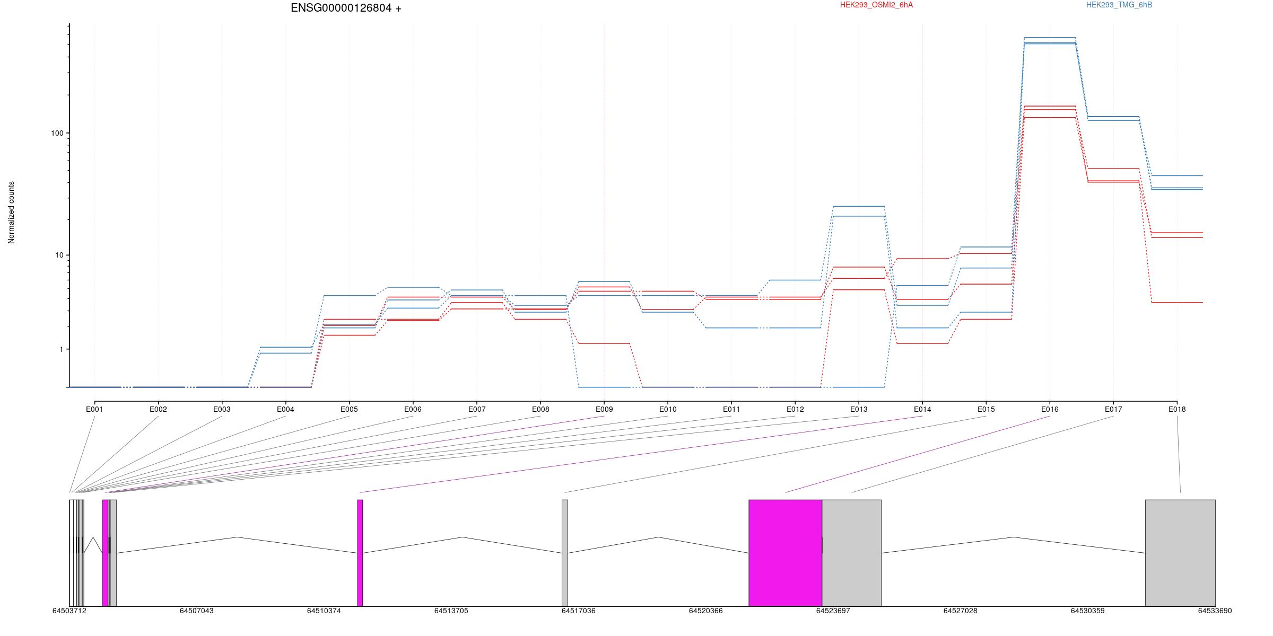Click genomic coordinate 64523697
The width and height of the screenshot is (1273, 636).
pyautogui.click(x=833, y=611)
